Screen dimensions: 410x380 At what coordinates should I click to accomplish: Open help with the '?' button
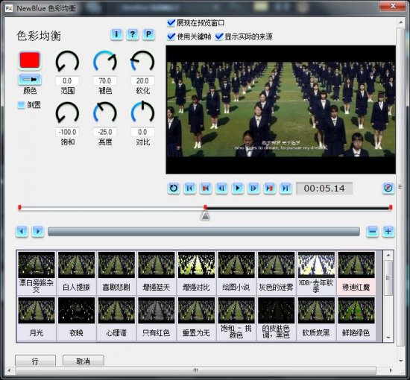click(x=133, y=34)
